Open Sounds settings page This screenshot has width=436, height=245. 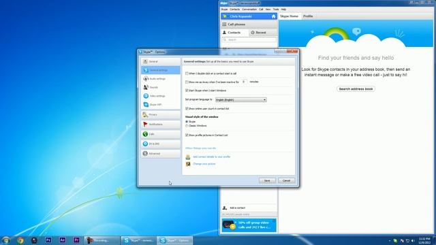click(161, 87)
